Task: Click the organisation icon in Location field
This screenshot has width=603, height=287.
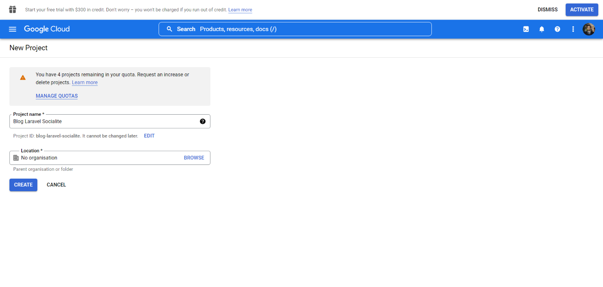Action: pyautogui.click(x=16, y=158)
